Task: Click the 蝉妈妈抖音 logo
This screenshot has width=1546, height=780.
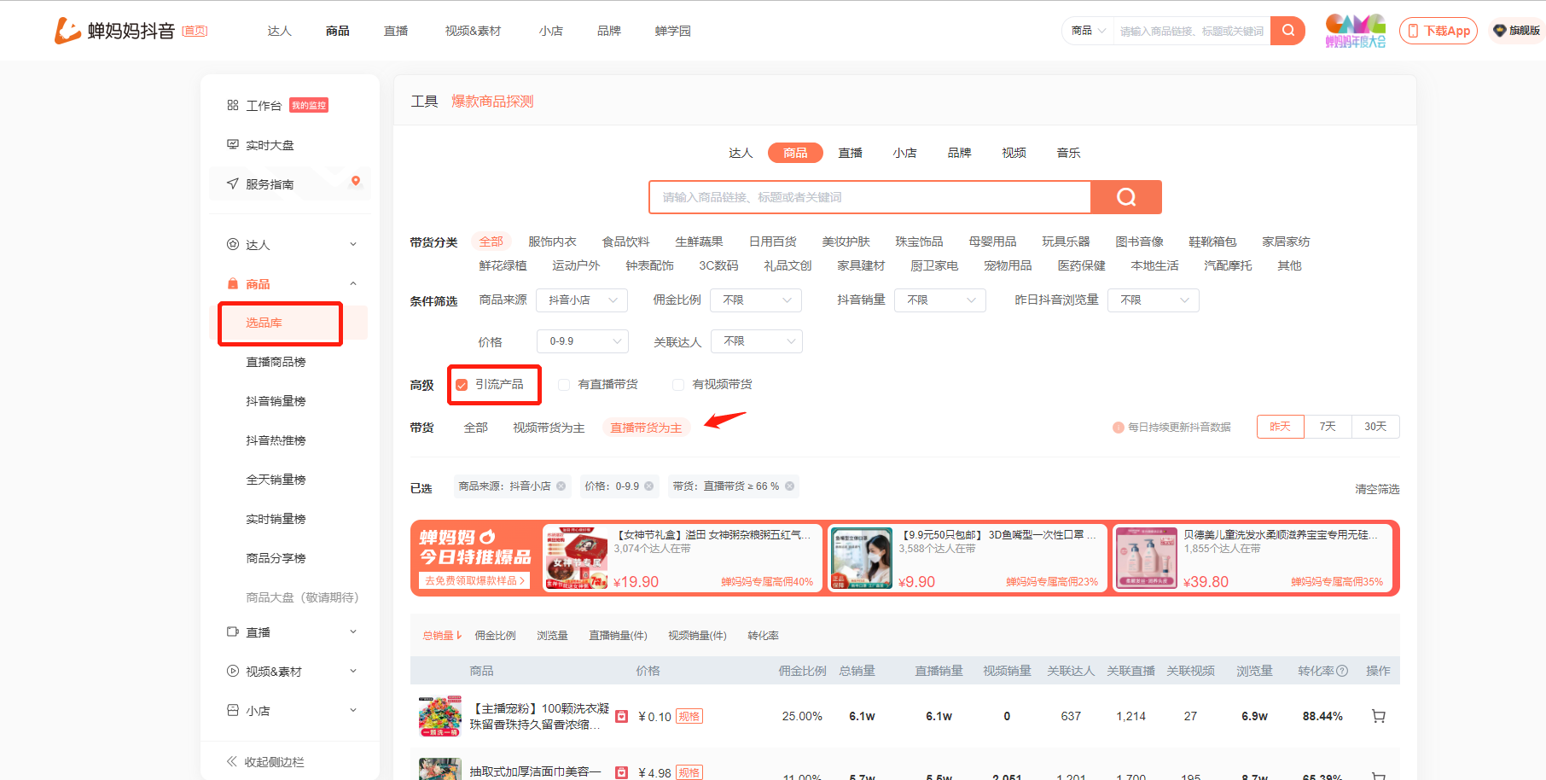Action: coord(114,31)
